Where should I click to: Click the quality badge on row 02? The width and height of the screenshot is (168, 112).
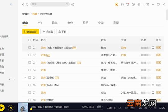pos(159,55)
